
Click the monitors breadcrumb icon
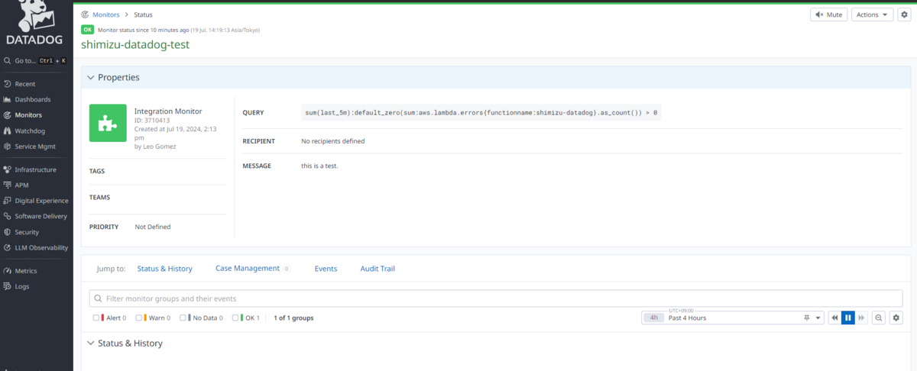coord(86,15)
